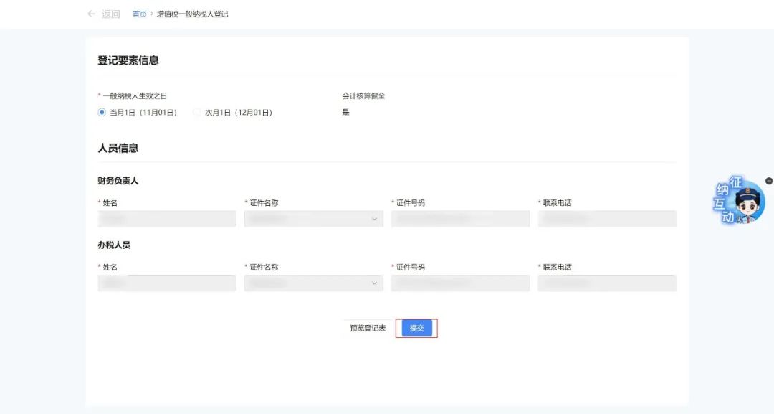Click 财务负责人 联系电话 input field
This screenshot has height=414, width=774.
click(x=607, y=219)
